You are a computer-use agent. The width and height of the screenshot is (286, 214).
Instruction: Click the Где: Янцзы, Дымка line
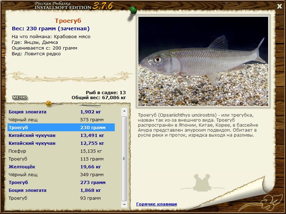(35, 42)
